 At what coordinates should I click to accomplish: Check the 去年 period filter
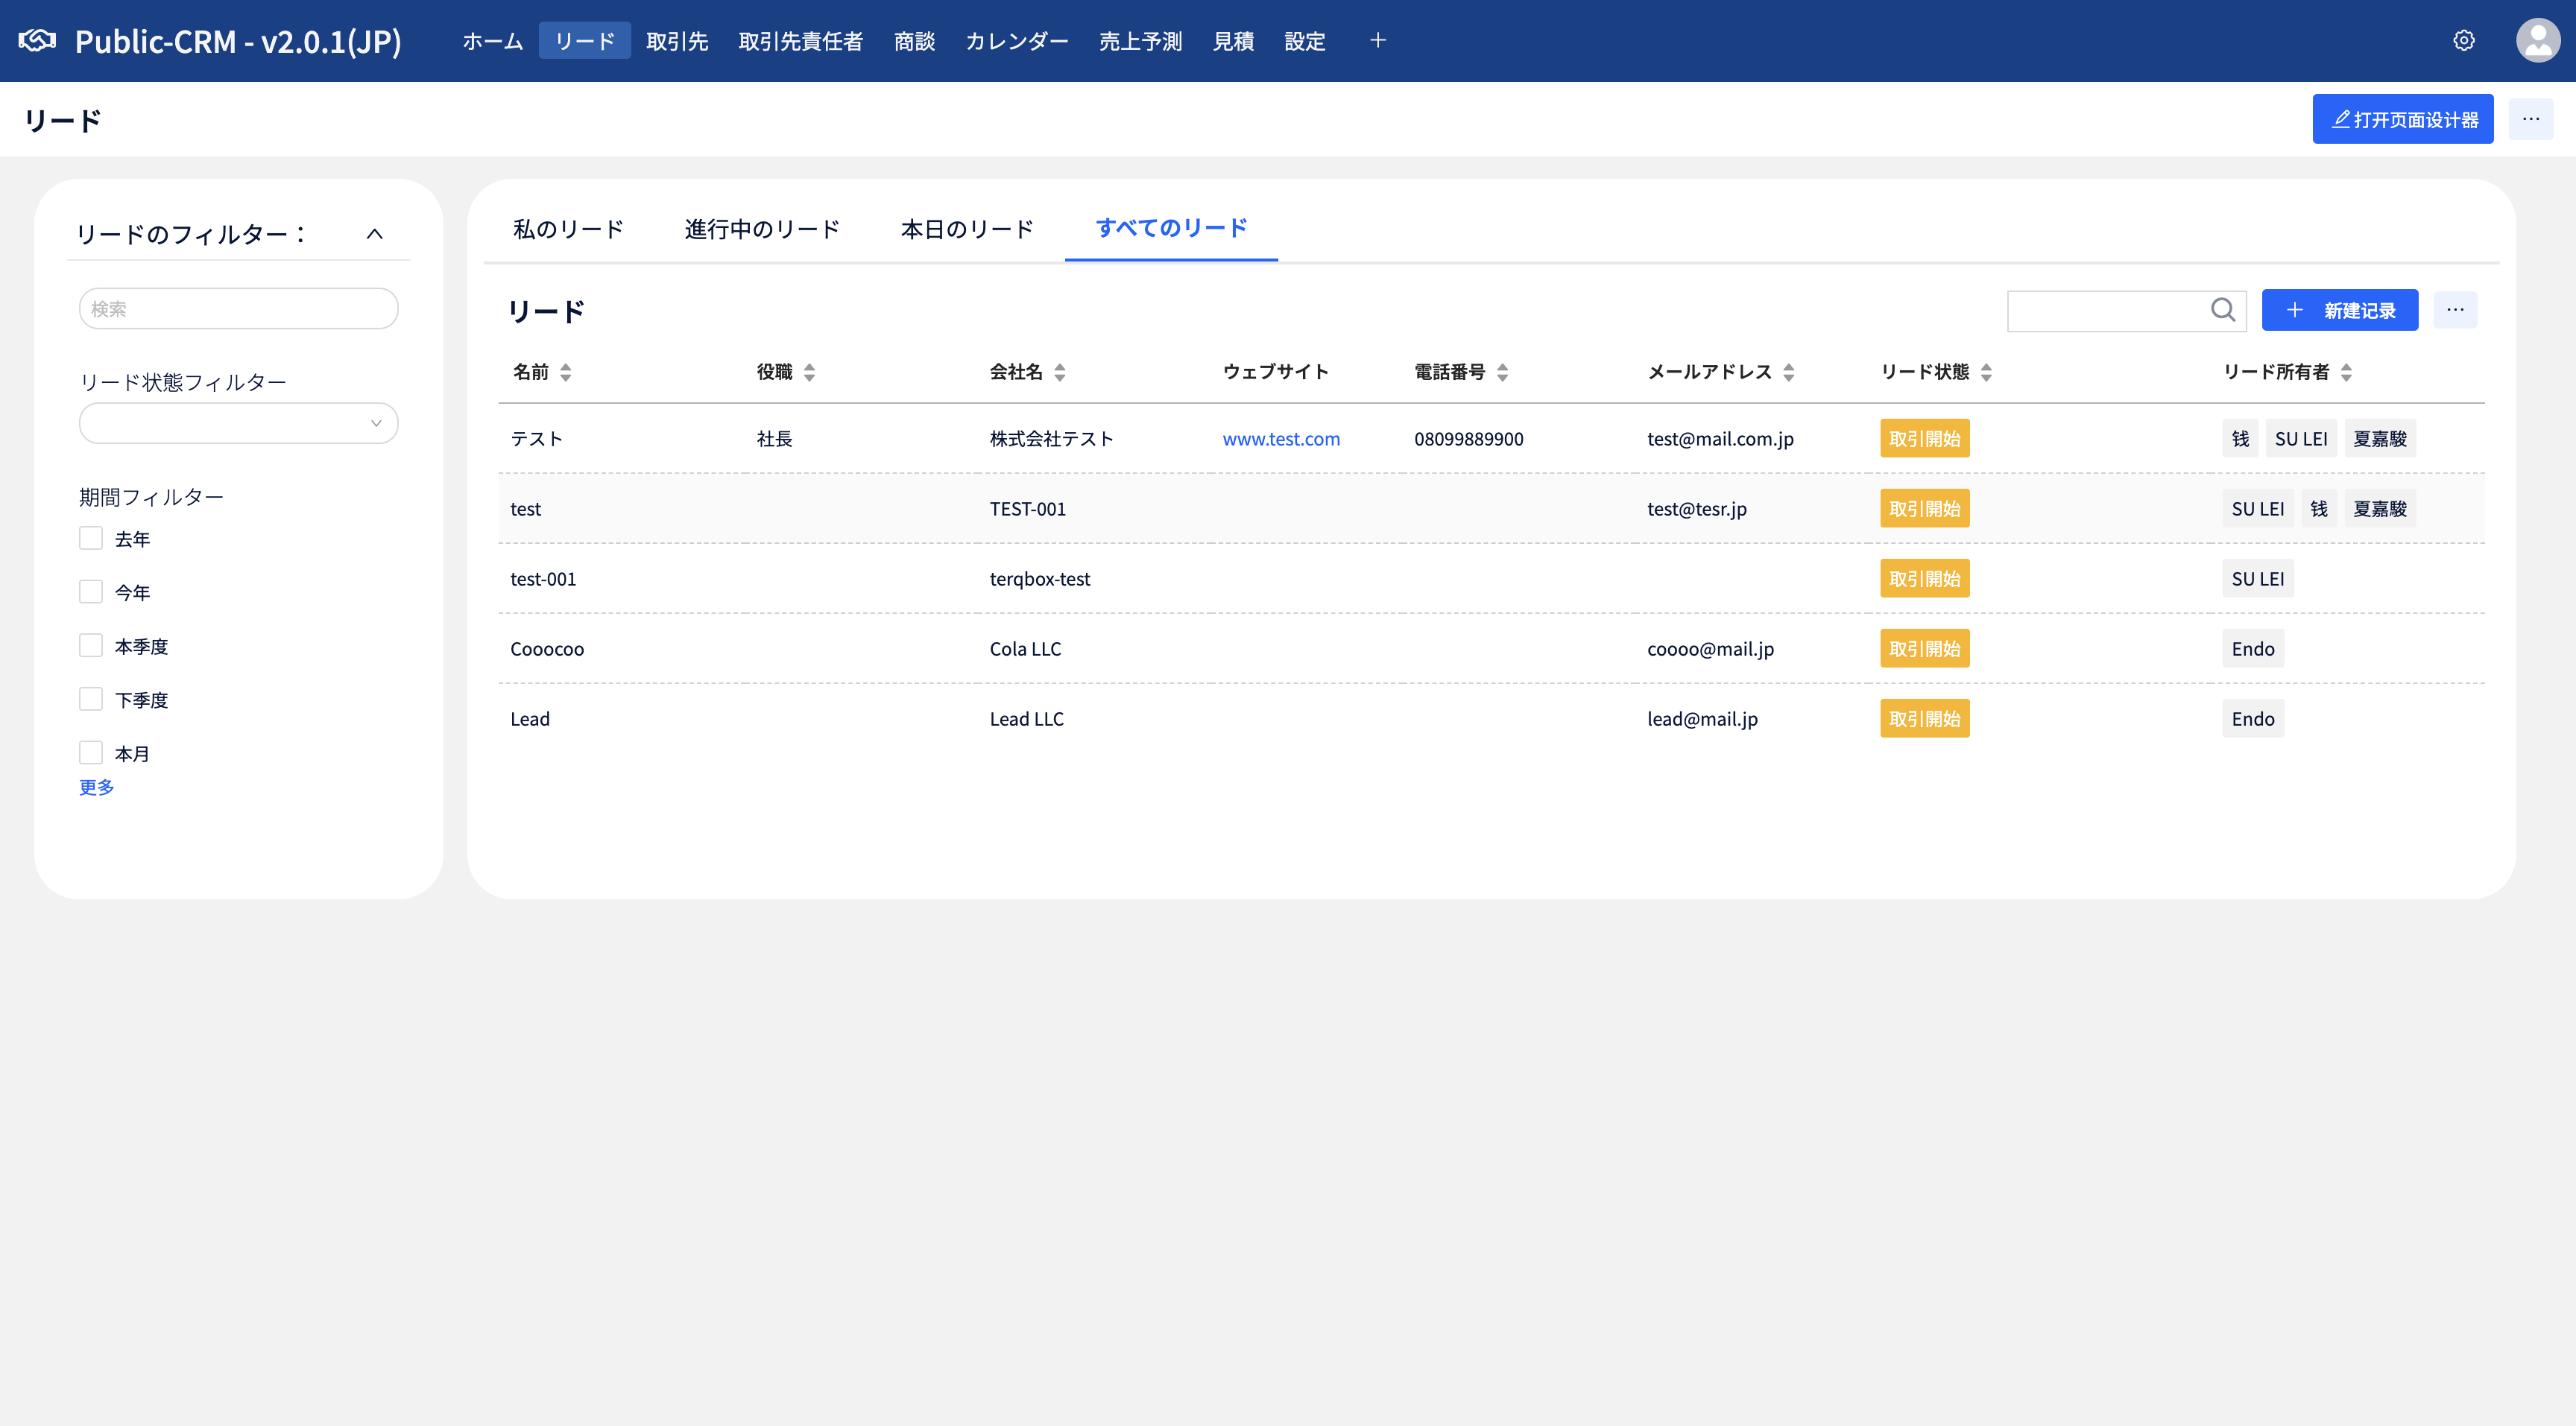(91, 539)
